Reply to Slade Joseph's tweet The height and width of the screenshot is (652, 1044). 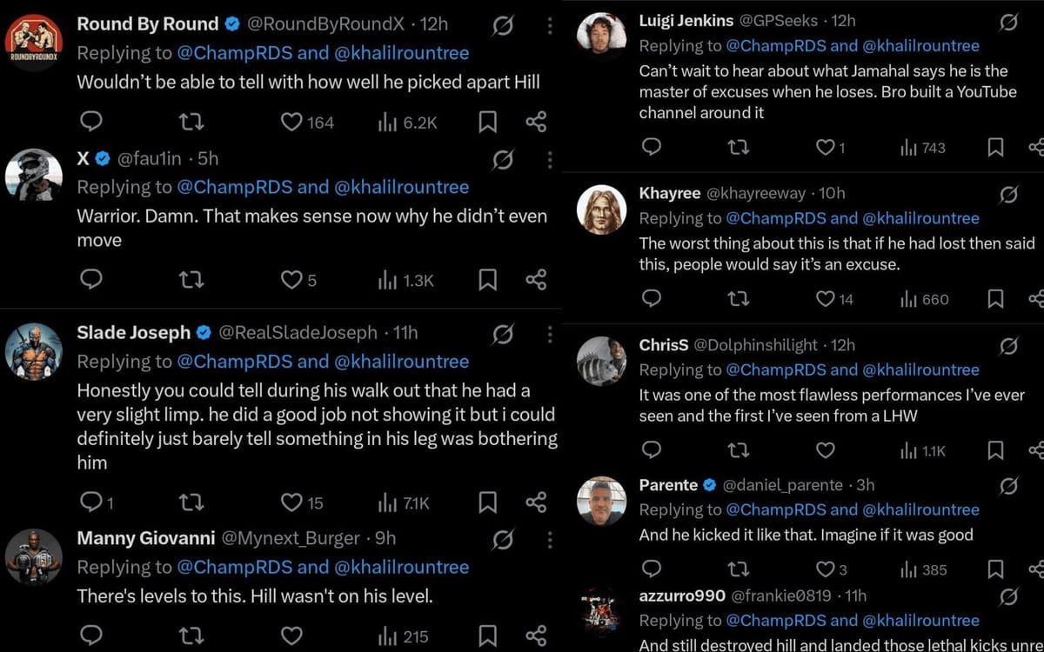[x=90, y=502]
